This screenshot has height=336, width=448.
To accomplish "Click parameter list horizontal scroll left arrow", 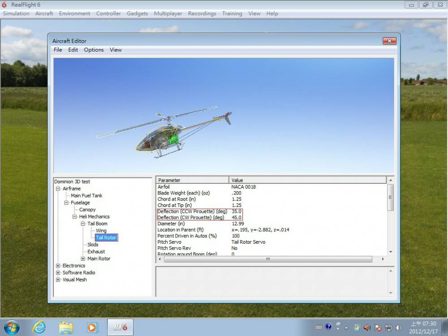I will (160, 259).
